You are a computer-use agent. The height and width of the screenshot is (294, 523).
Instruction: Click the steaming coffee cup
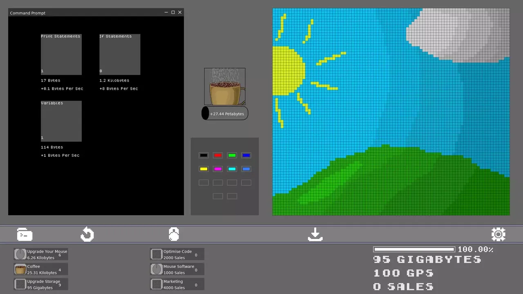[x=225, y=87]
